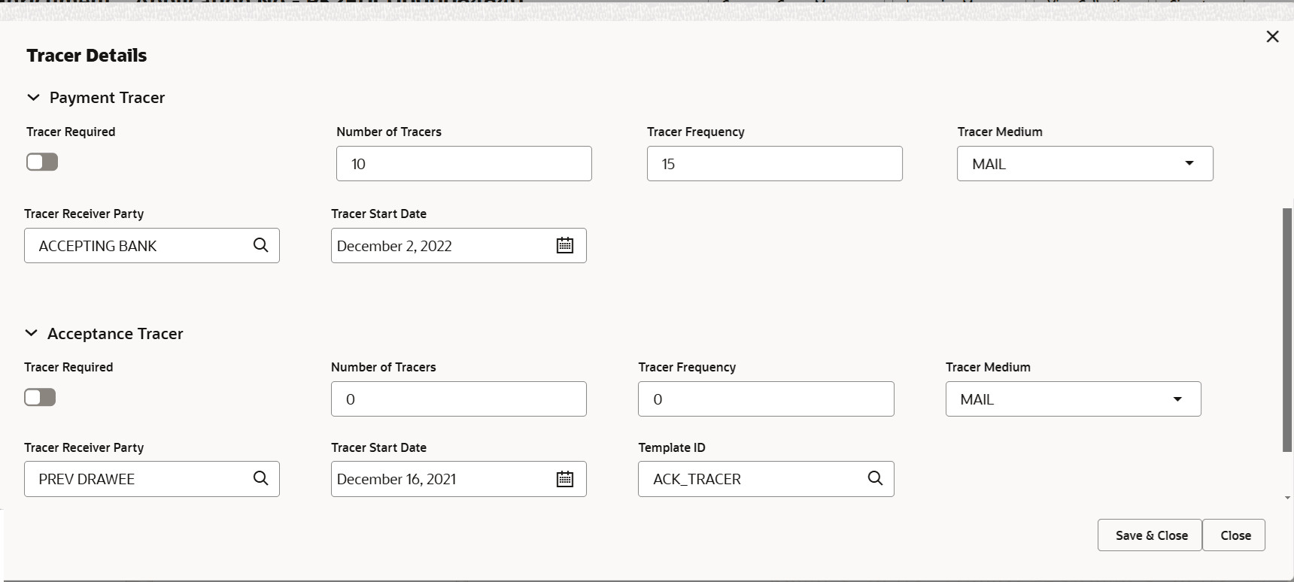The width and height of the screenshot is (1294, 582).
Task: Enable Acceptance Tracer Required toggle
Action: pos(40,397)
